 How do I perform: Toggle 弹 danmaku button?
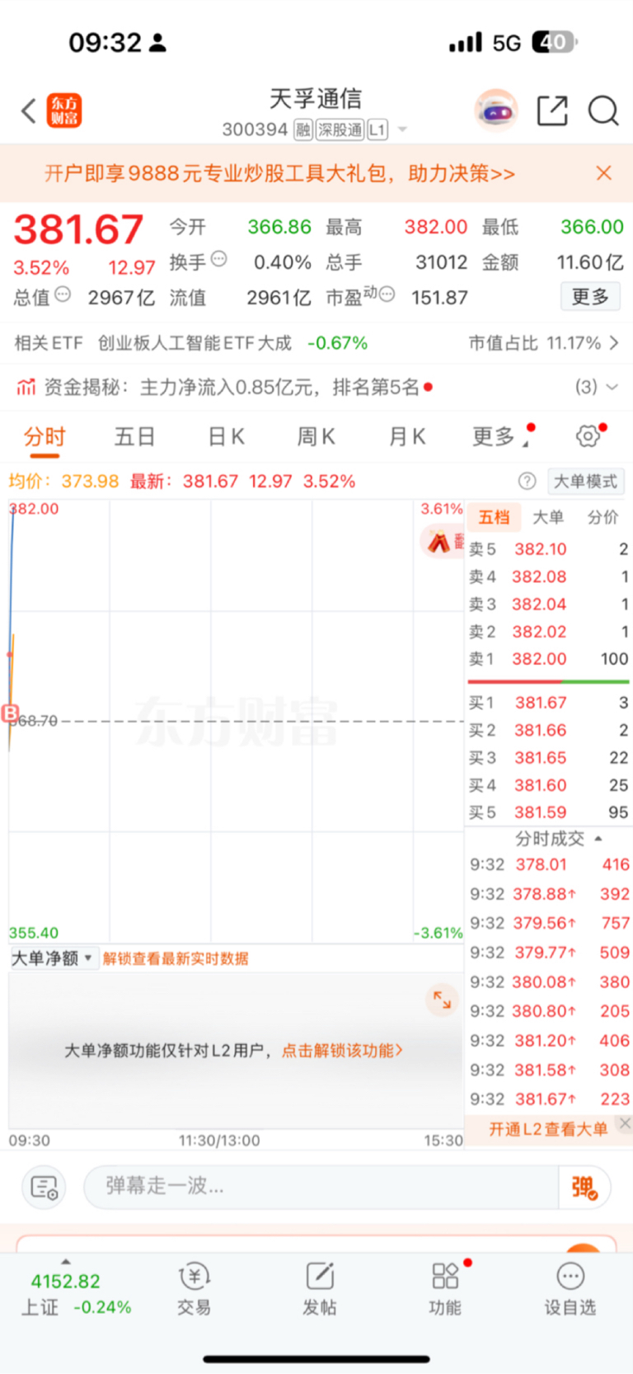click(584, 1188)
